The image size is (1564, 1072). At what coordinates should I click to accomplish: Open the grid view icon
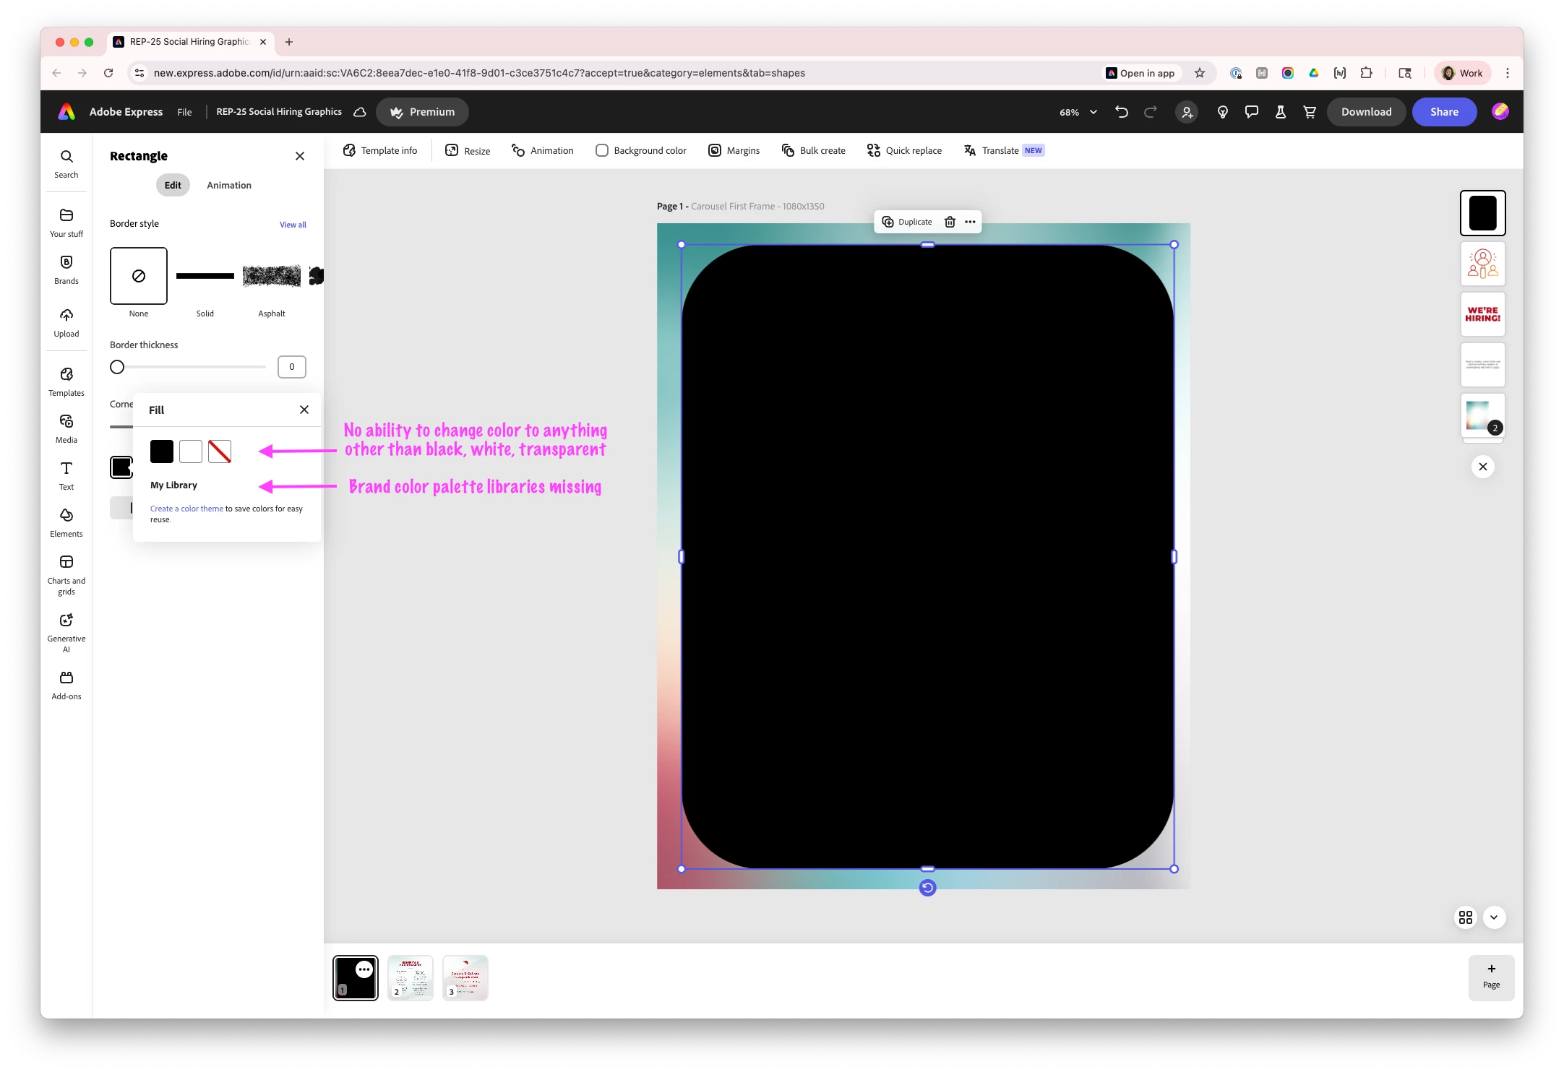[1465, 917]
